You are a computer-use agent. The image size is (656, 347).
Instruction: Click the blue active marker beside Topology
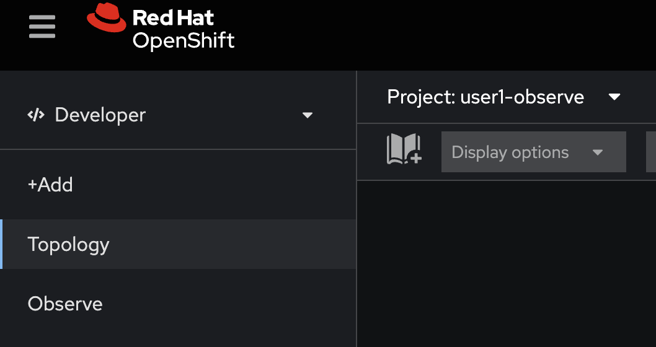1,244
